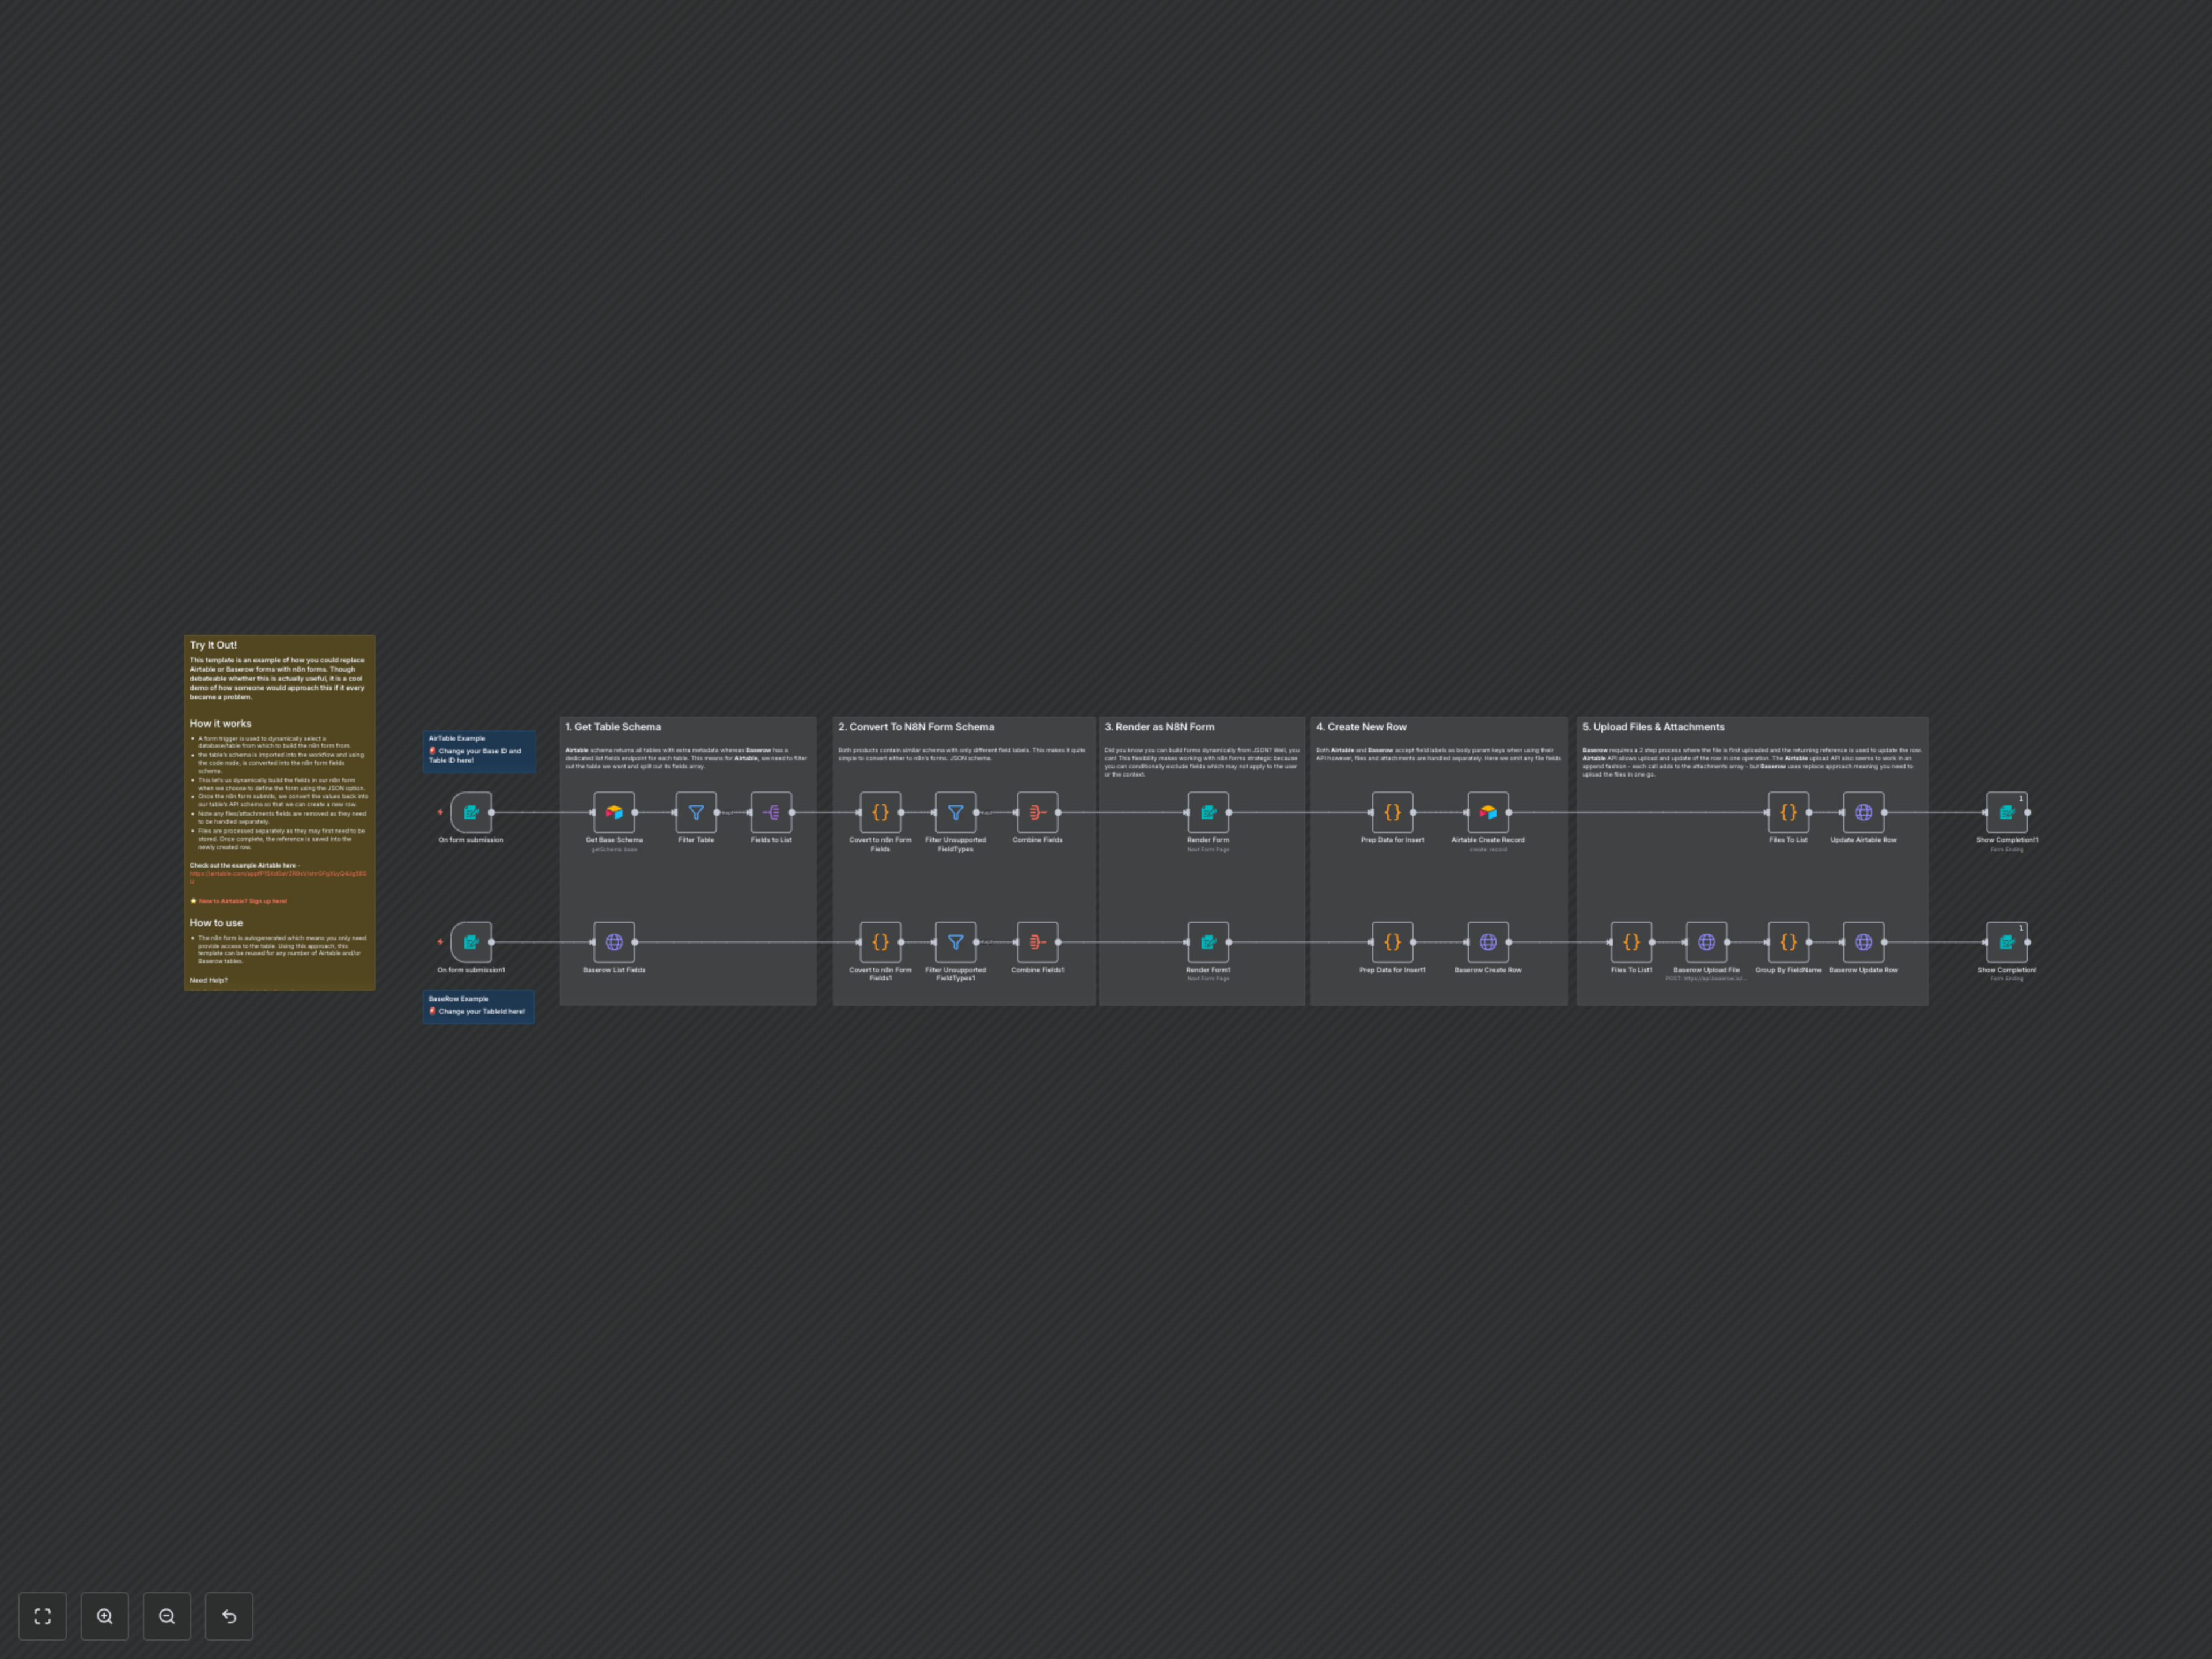The image size is (2212, 1659).
Task: Open the Render Form node
Action: (x=1209, y=812)
